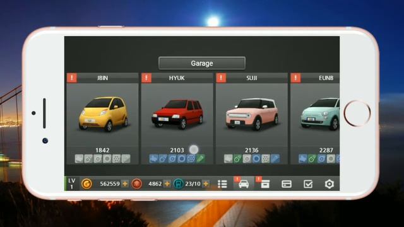Click the 23/10 fuel counter
The image size is (404, 227).
pyautogui.click(x=193, y=183)
